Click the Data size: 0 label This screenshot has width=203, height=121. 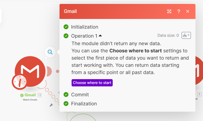point(168,36)
